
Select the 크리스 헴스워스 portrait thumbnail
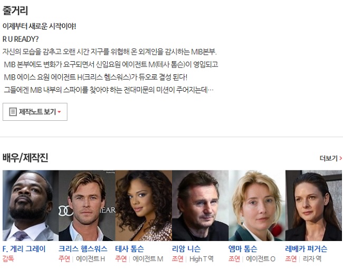pyautogui.click(x=87, y=206)
